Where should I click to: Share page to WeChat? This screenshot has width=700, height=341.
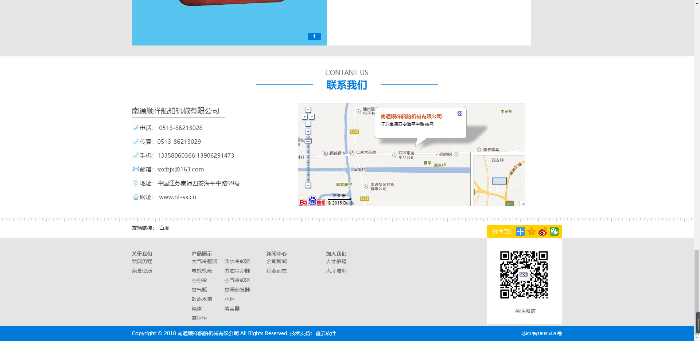coord(554,232)
